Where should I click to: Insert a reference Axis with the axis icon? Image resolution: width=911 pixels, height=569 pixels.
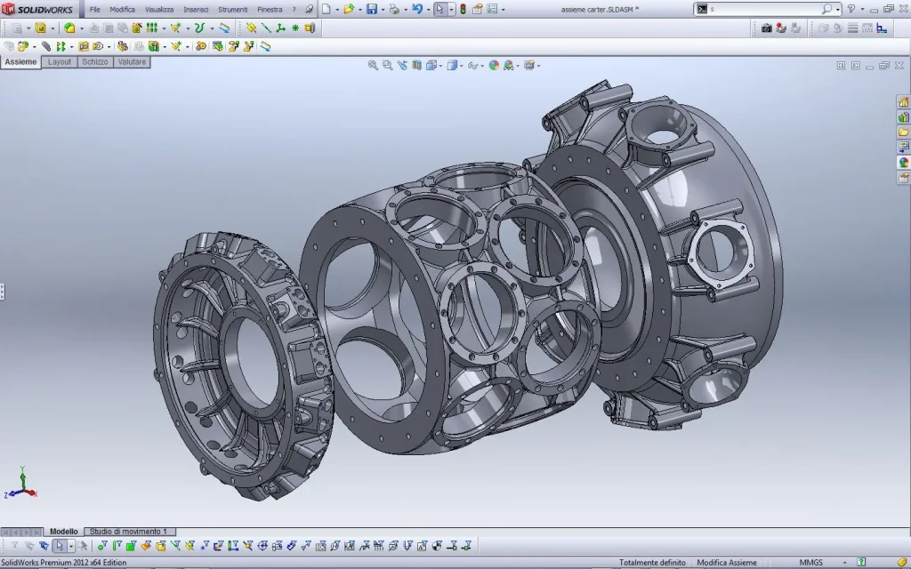point(266,28)
